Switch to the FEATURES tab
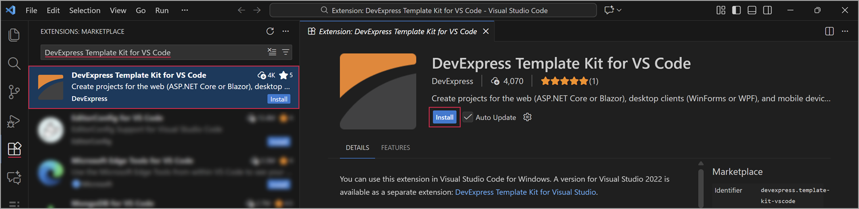The width and height of the screenshot is (859, 209). click(x=396, y=148)
